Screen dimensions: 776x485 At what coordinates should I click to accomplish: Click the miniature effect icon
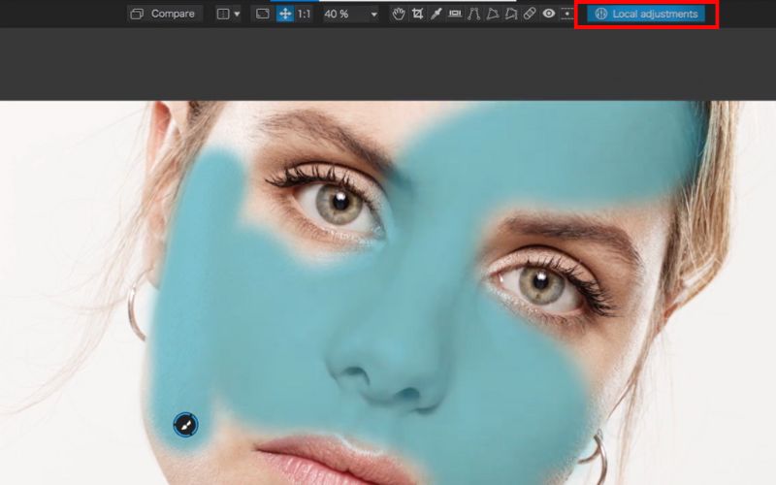pyautogui.click(x=567, y=14)
